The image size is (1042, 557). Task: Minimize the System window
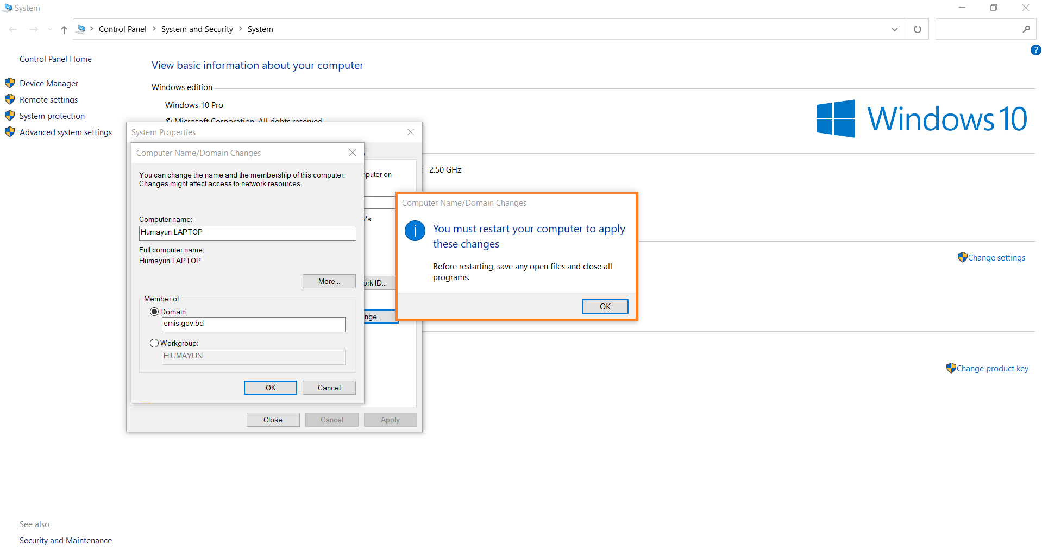click(962, 8)
